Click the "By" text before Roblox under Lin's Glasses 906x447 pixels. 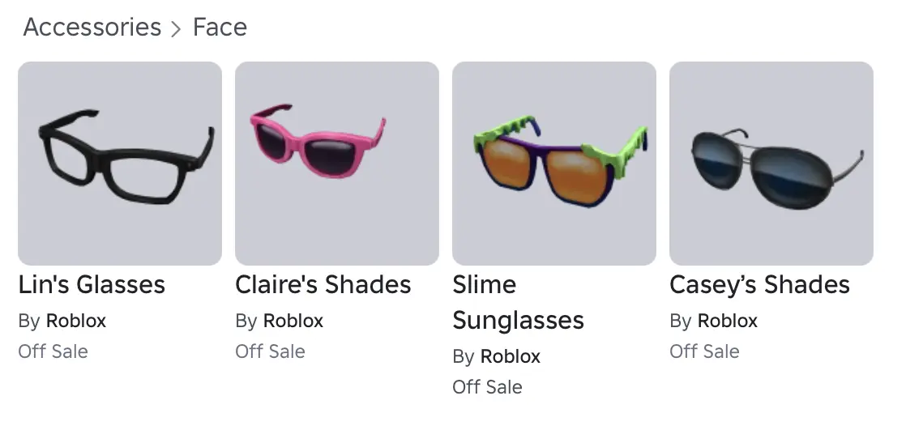point(29,321)
